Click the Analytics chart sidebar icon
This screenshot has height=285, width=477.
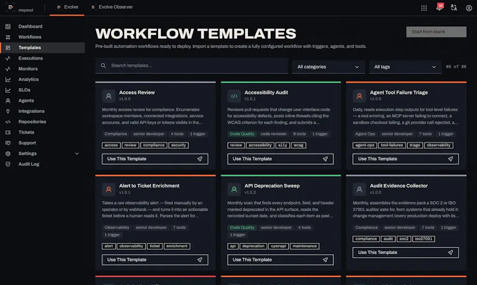(8, 80)
